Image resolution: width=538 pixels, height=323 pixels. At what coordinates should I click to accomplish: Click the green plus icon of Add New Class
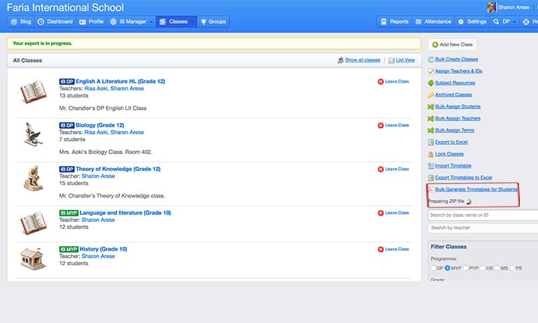pos(435,45)
